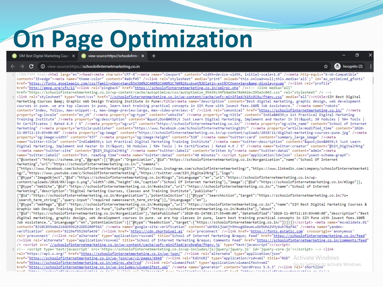The width and height of the screenshot is (383, 287).
Task: Click the "#a8cf45" theme-color value
Action: pyautogui.click(x=132, y=79)
